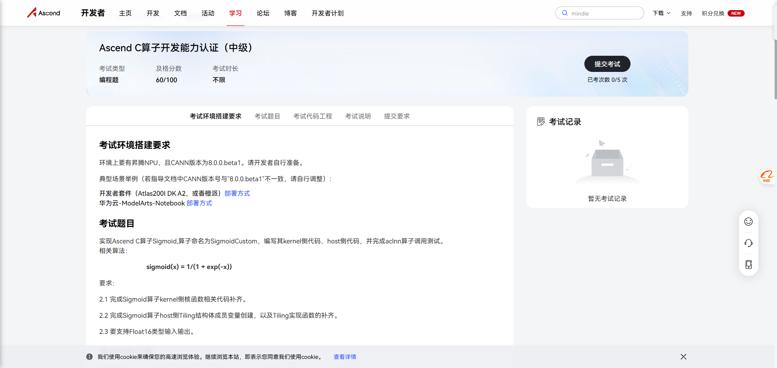Close the cookie notice banner
Viewport: 777px width, 368px height.
684,357
